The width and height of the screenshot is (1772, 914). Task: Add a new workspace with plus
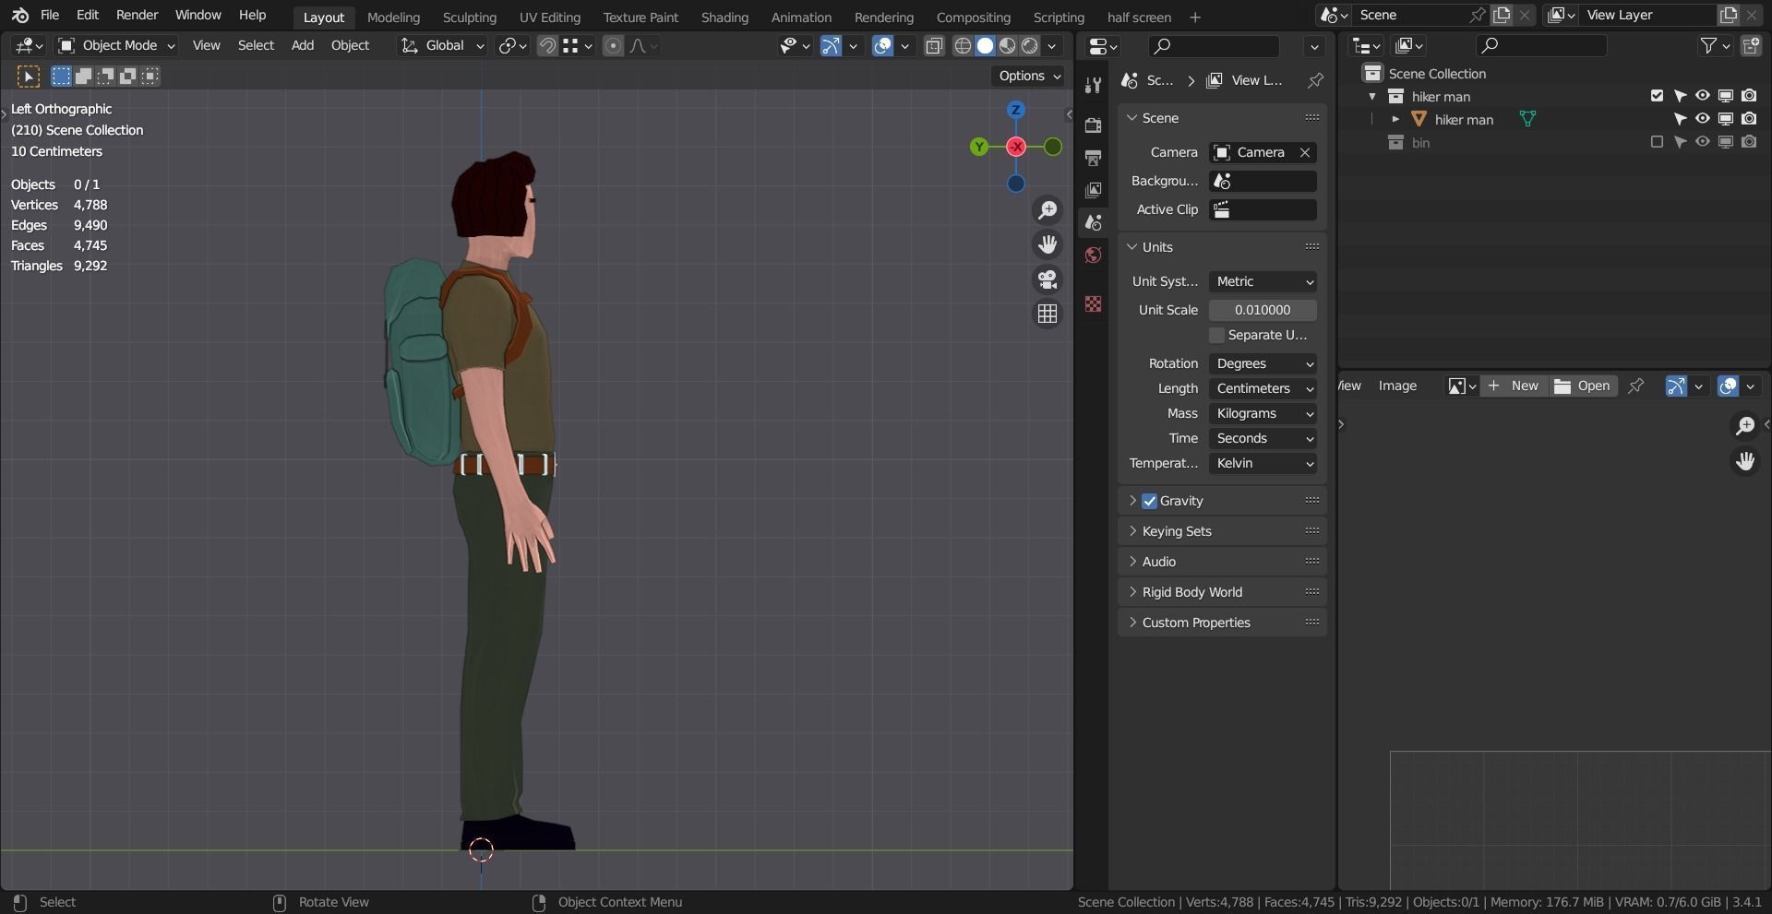point(1195,18)
